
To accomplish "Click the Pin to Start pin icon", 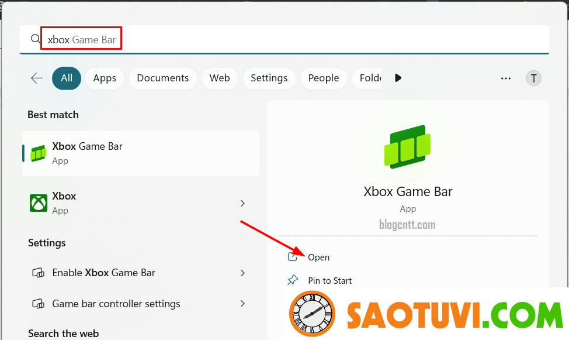I will click(293, 280).
